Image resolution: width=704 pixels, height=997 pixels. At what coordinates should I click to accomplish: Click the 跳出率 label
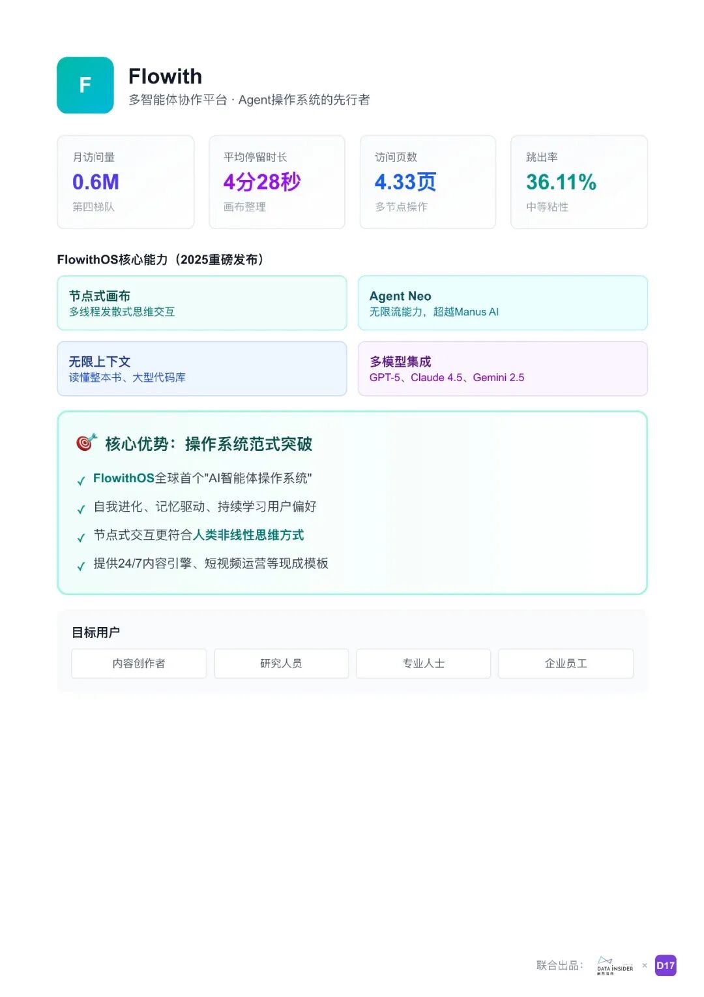[x=542, y=157]
